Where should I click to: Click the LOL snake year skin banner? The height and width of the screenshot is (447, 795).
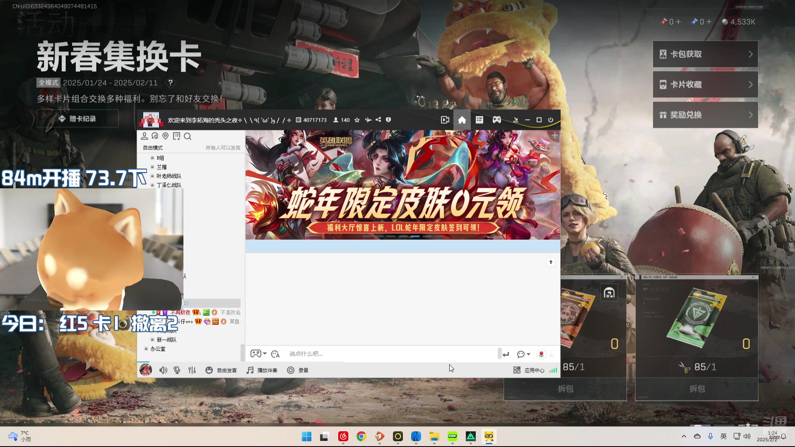[x=402, y=185]
